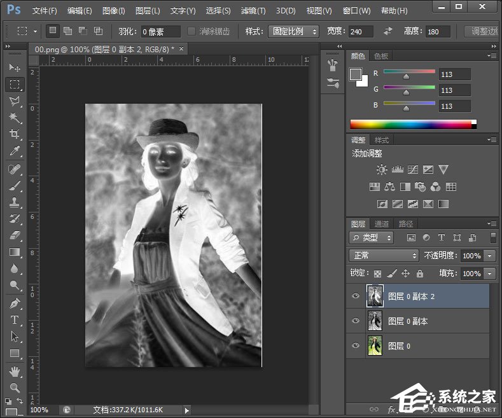Click the color spectrum ramp bar
The width and height of the screenshot is (502, 418).
[x=410, y=124]
